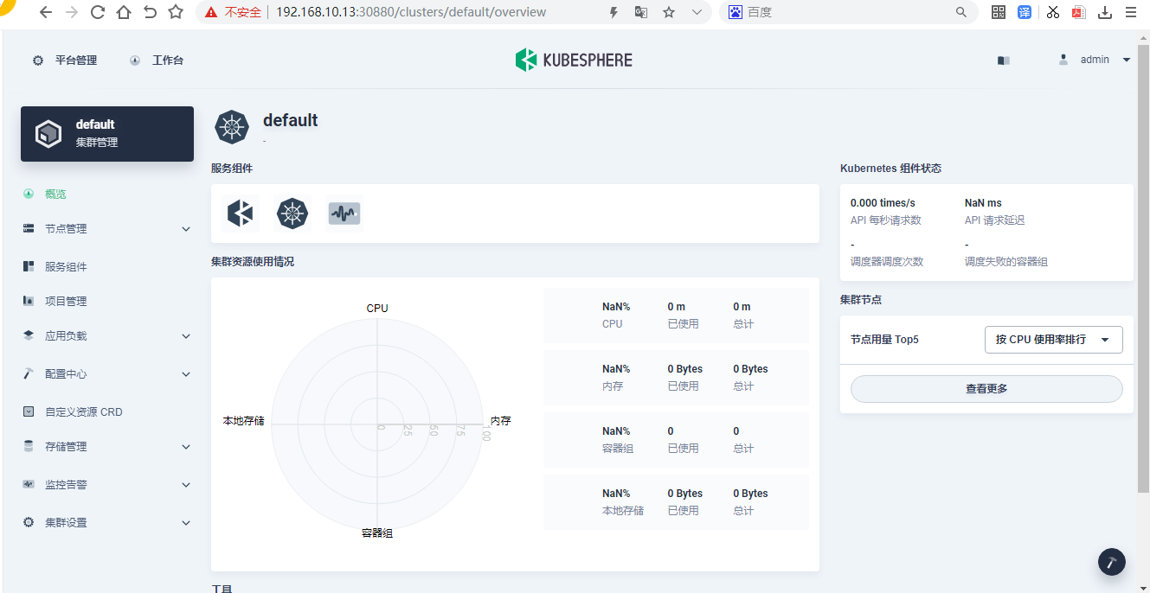
Task: Click the blue translate extension icon
Action: point(1025,12)
